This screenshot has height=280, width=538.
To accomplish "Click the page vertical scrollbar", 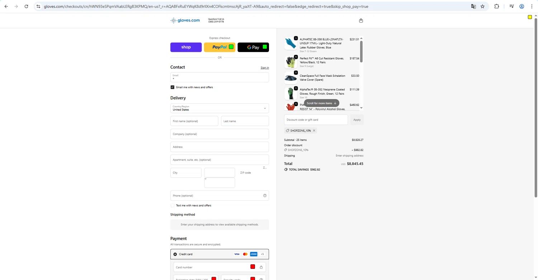I will pyautogui.click(x=536, y=108).
